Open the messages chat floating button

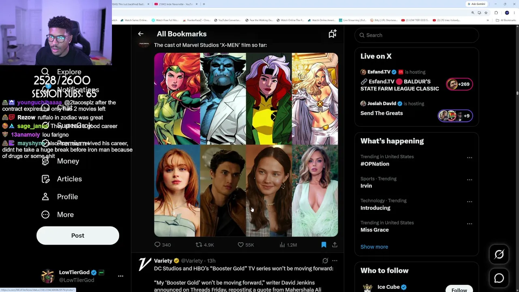pos(499,278)
